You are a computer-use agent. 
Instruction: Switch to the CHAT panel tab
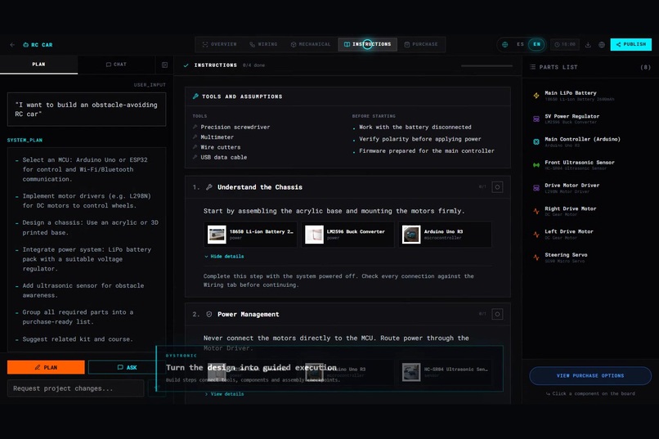click(116, 65)
